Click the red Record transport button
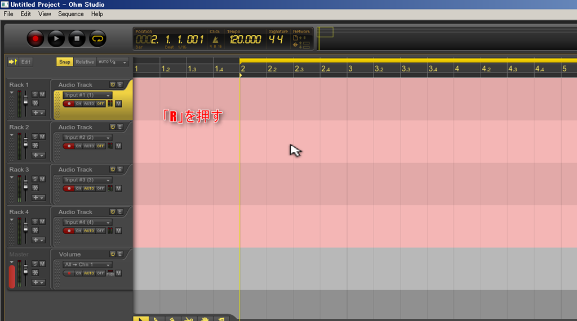 tap(35, 39)
